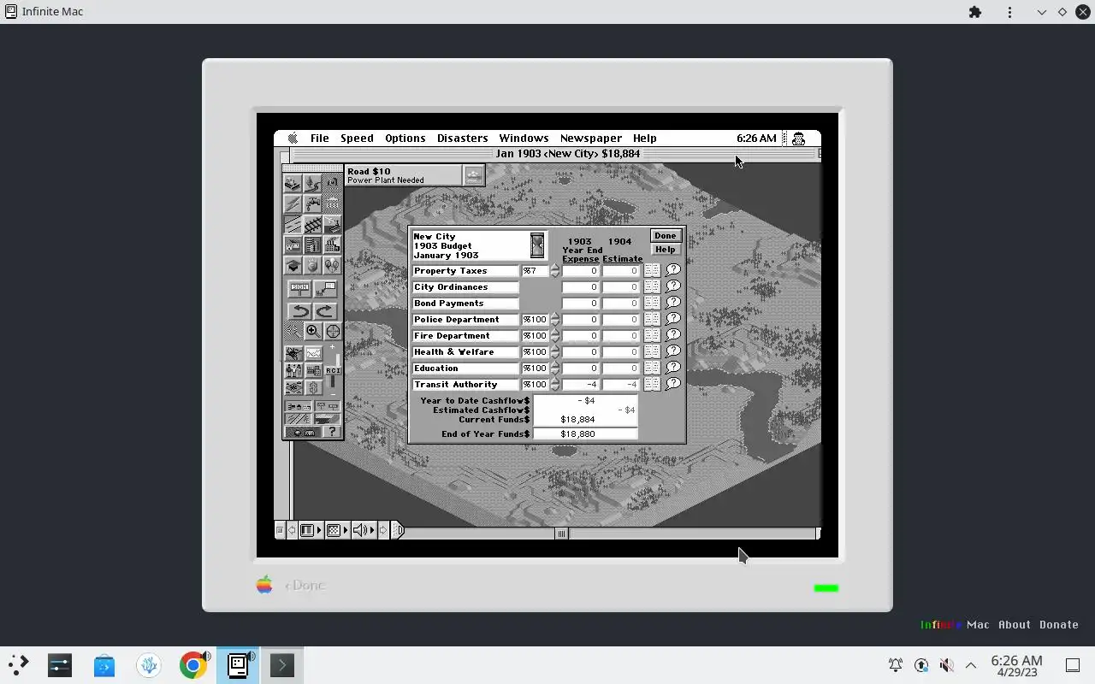Select the Emergency dispatch tool
This screenshot has width=1095, height=684.
click(332, 182)
